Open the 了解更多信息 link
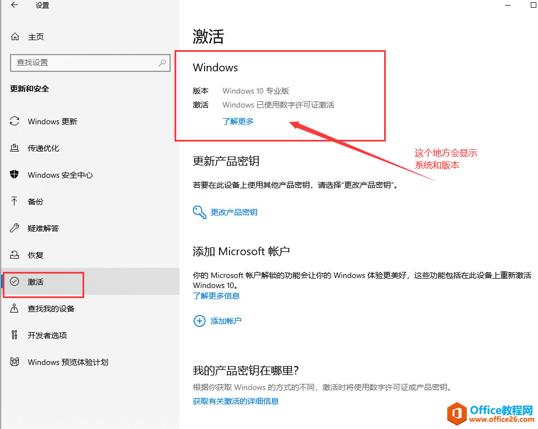The height and width of the screenshot is (429, 538). coord(216,296)
